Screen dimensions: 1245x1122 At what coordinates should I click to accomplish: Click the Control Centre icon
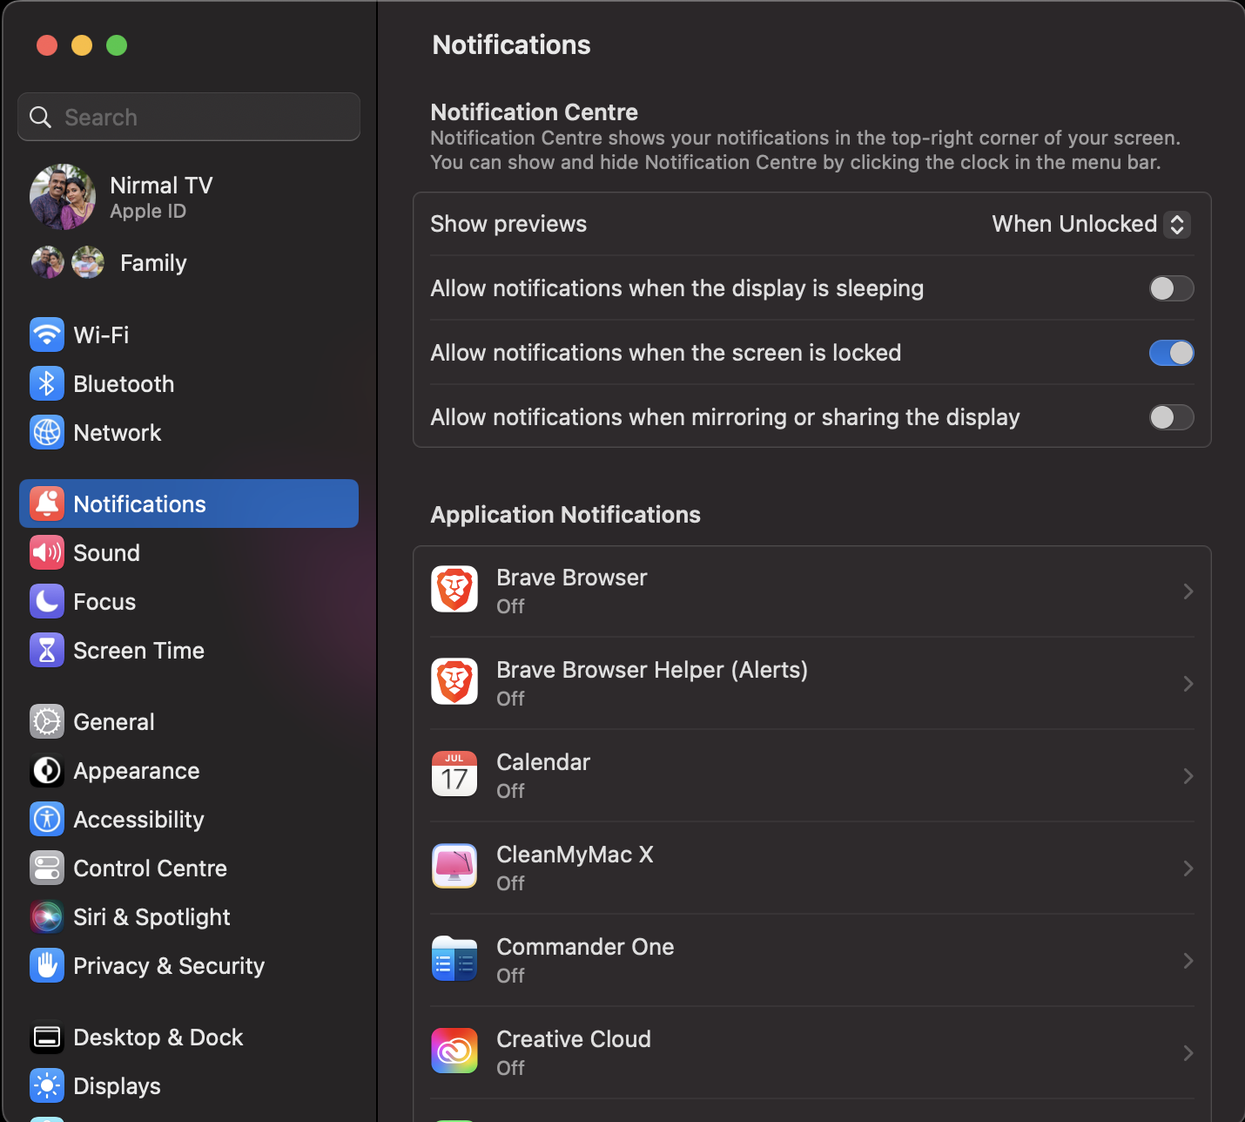tap(47, 868)
